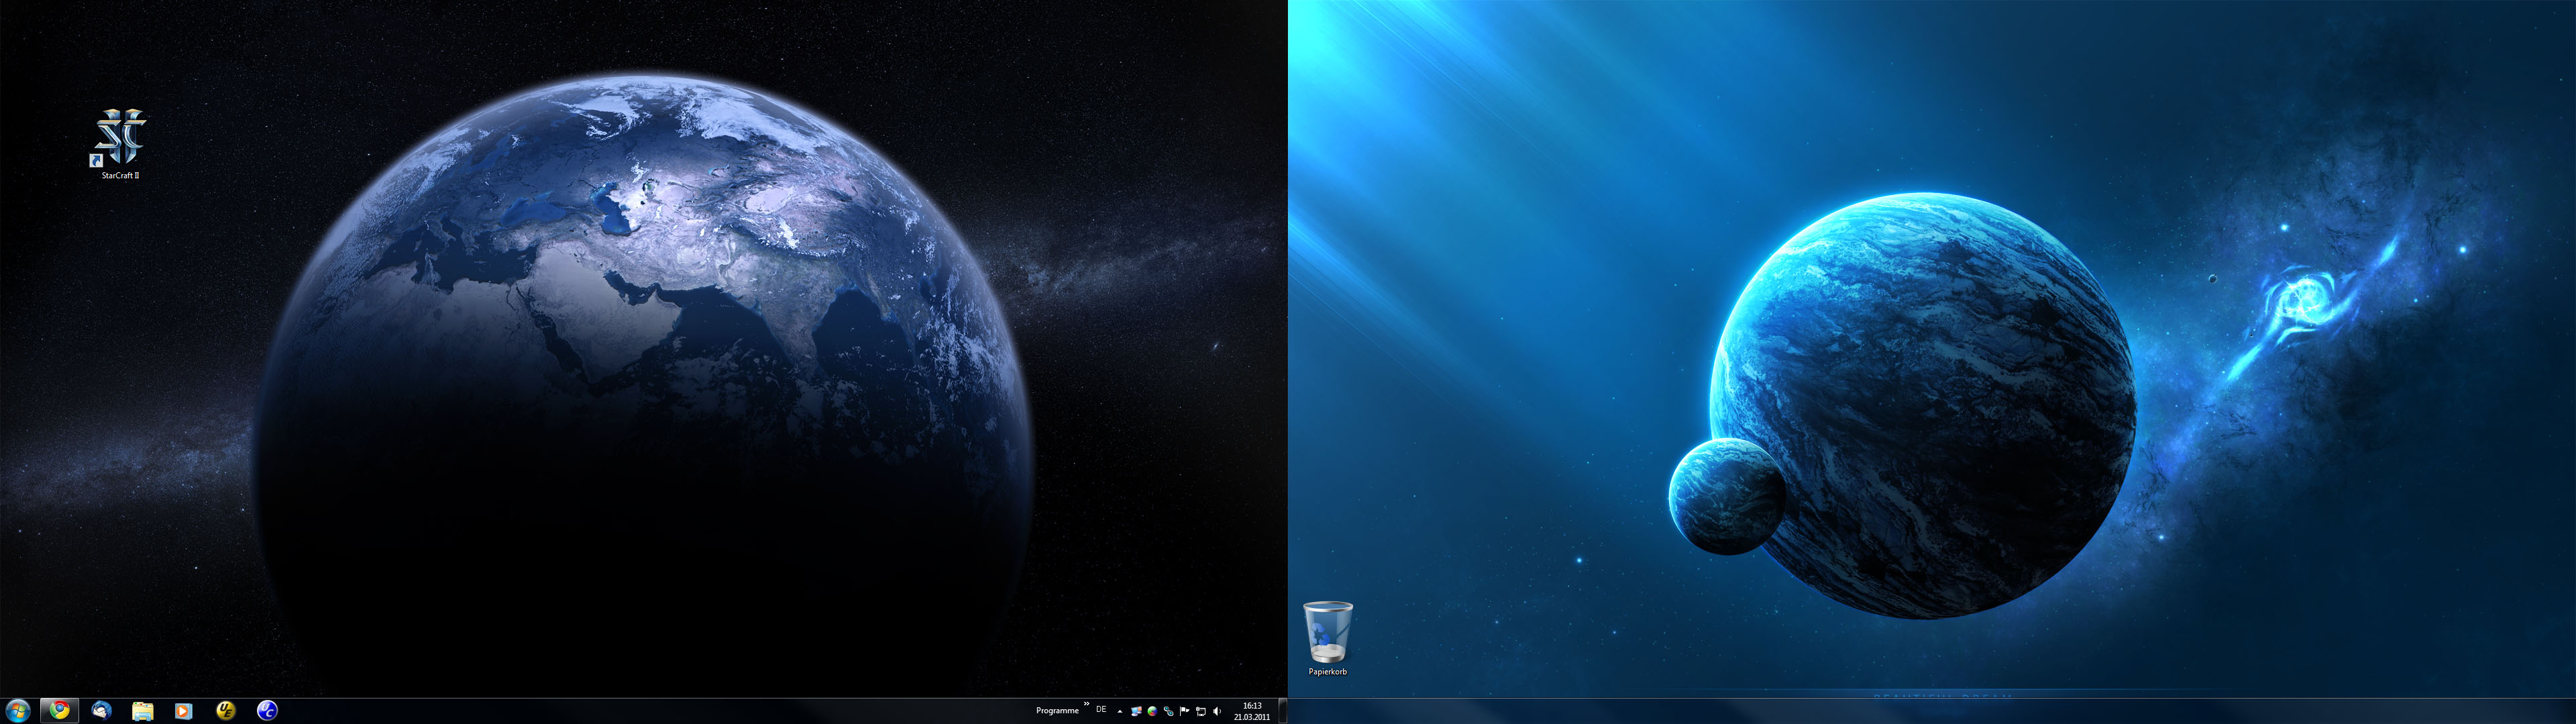Open the Action Center flag icon
The image size is (2576, 724).
tap(1185, 711)
